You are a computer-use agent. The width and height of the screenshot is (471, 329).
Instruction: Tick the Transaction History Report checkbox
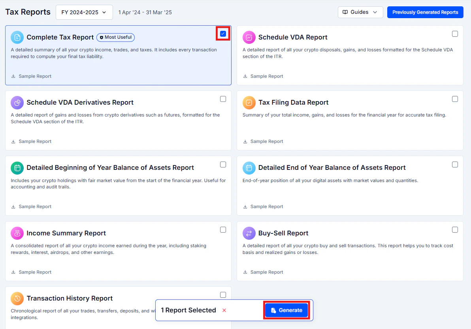tap(223, 295)
